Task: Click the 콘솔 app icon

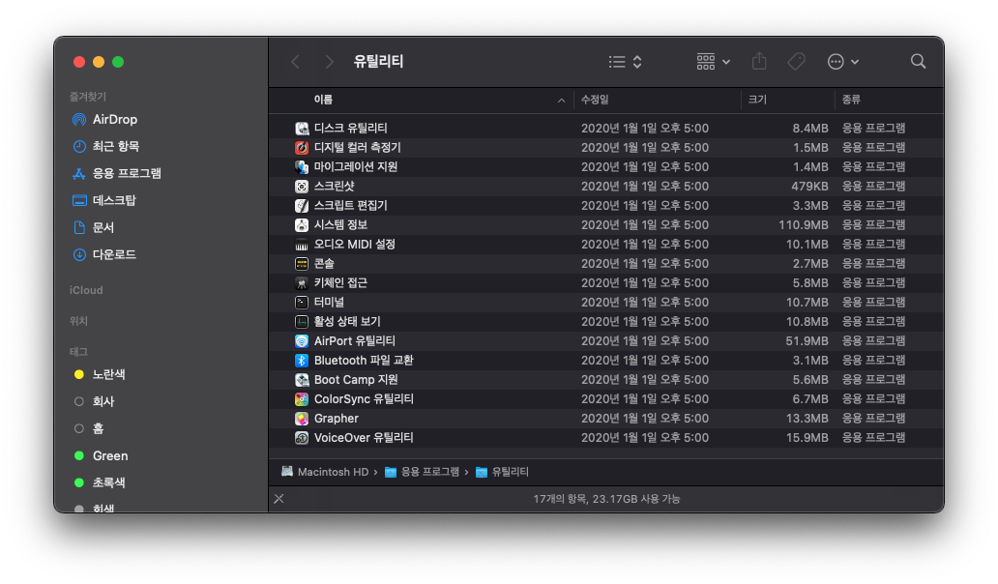Action: (302, 263)
